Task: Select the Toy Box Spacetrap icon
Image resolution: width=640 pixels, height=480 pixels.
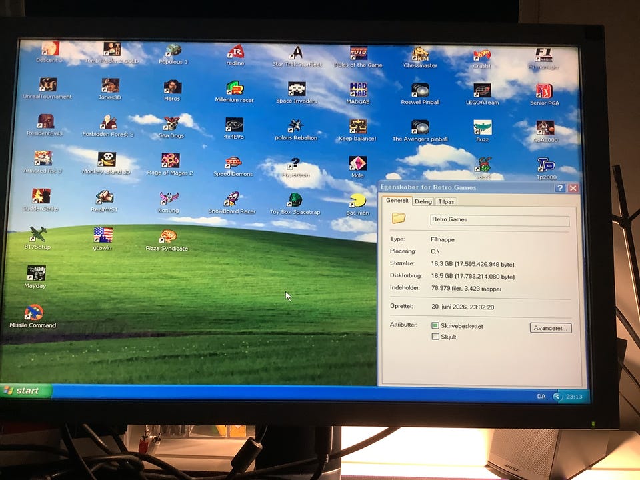Action: click(x=295, y=201)
